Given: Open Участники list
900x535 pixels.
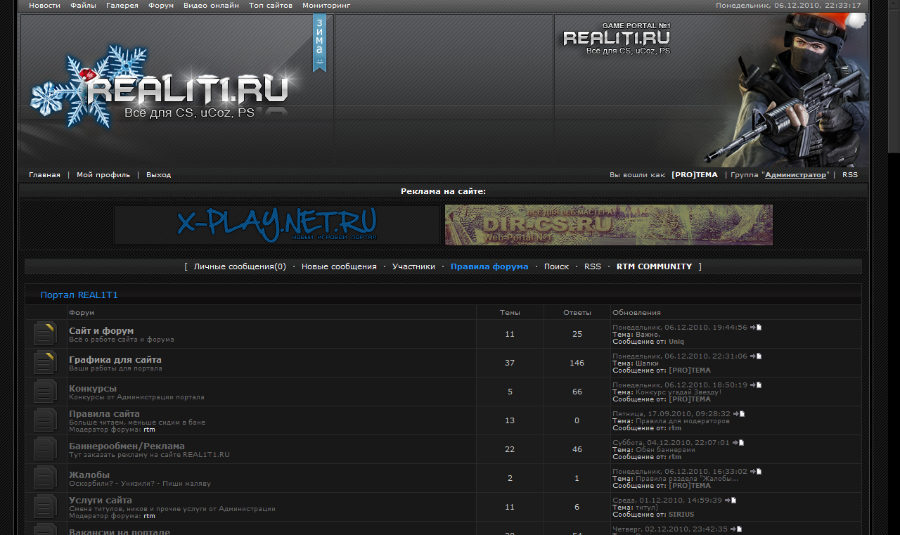Looking at the screenshot, I should [x=413, y=266].
